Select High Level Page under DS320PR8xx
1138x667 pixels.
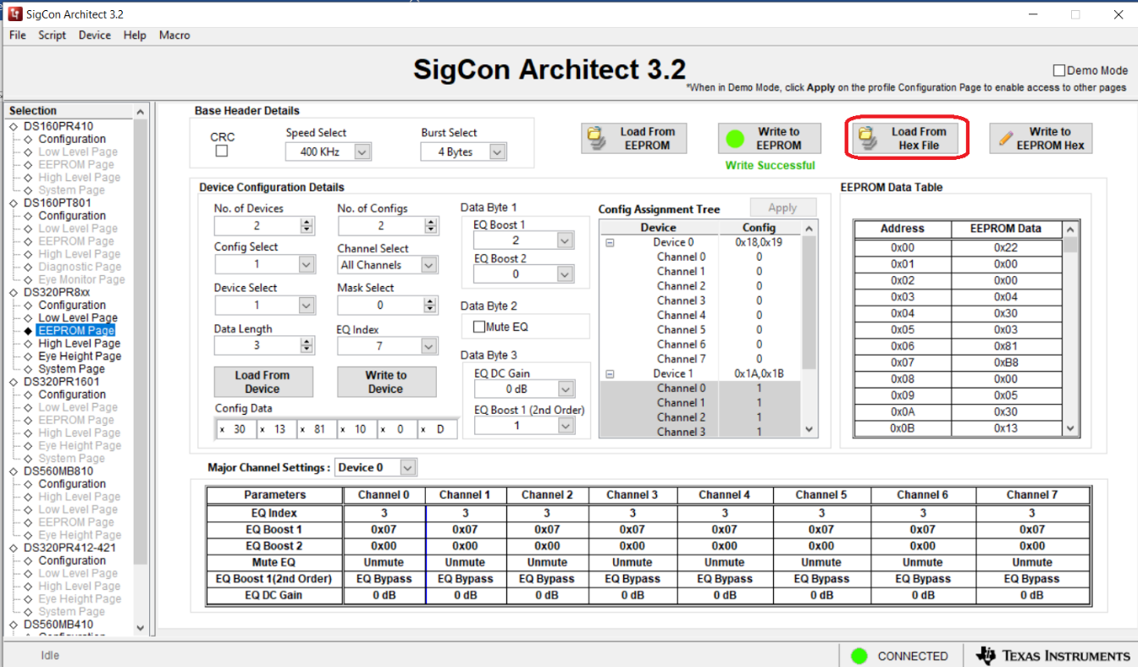[x=80, y=344]
